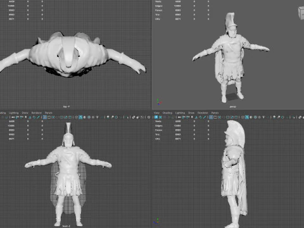The width and height of the screenshot is (304, 228).
Task: Toggle Wireframe on Shaded in front view panel
Action: point(89,117)
